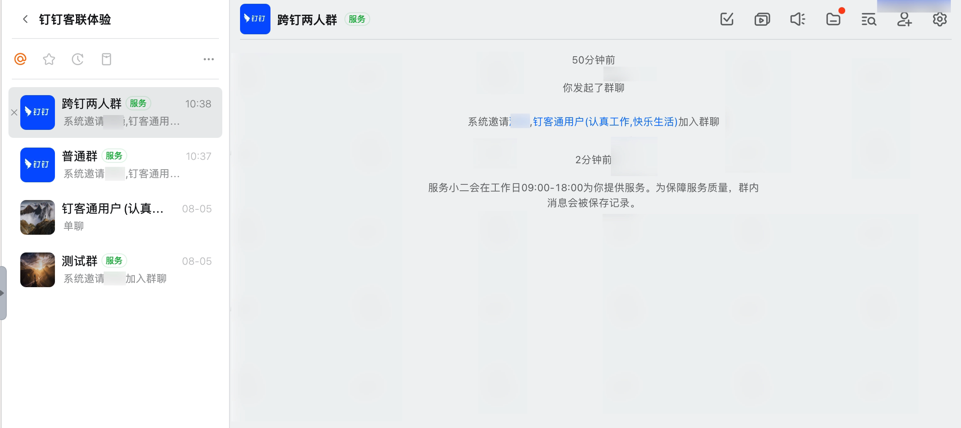Close the 跨钉两人群 conversation item
Screen dimensions: 961x428
(14, 112)
